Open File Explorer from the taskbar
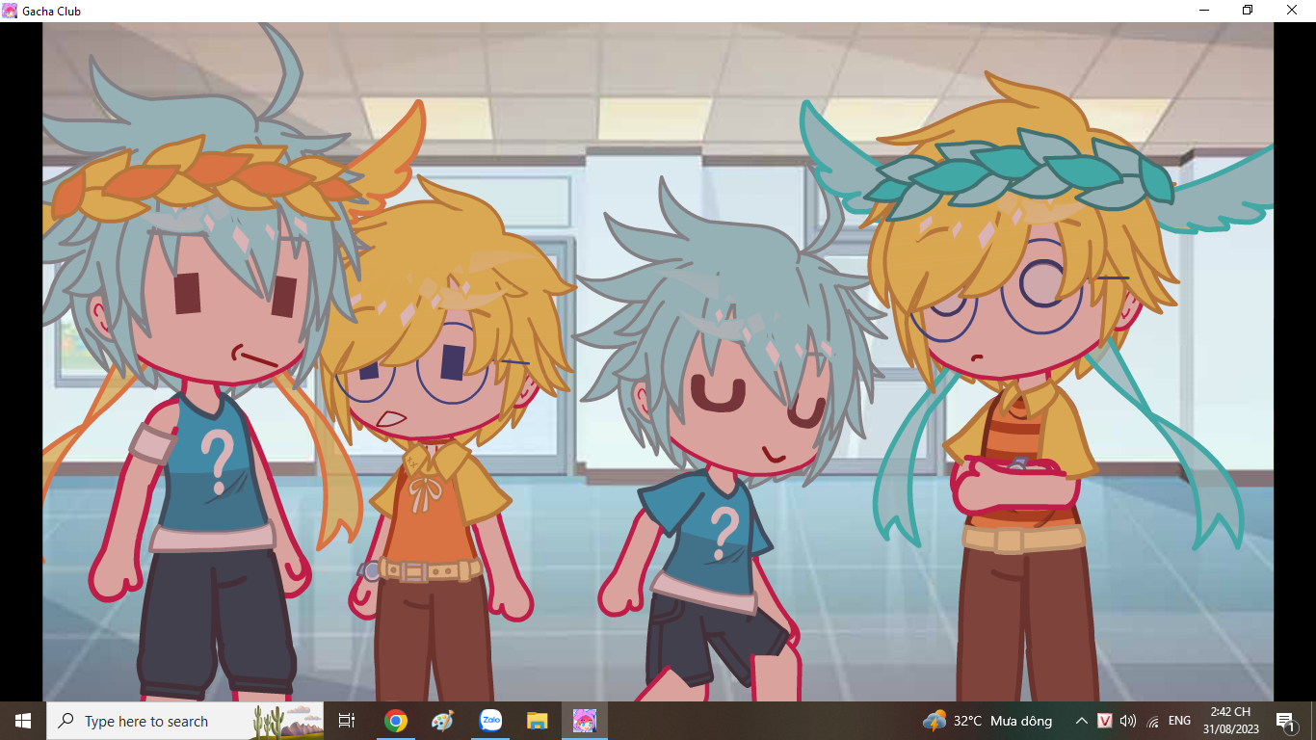Screen dimensions: 1316x740 (538, 721)
